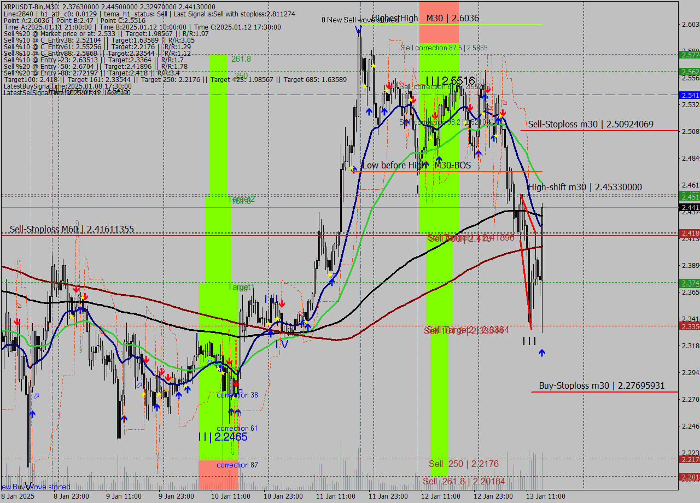The width and height of the screenshot is (700, 503).
Task: Click the High-shift m30 | 2.45330000 label
Action: click(585, 187)
